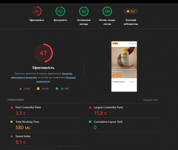178x150 pixels.
Task: Click the '15,8 с' value
Action: coord(100,113)
